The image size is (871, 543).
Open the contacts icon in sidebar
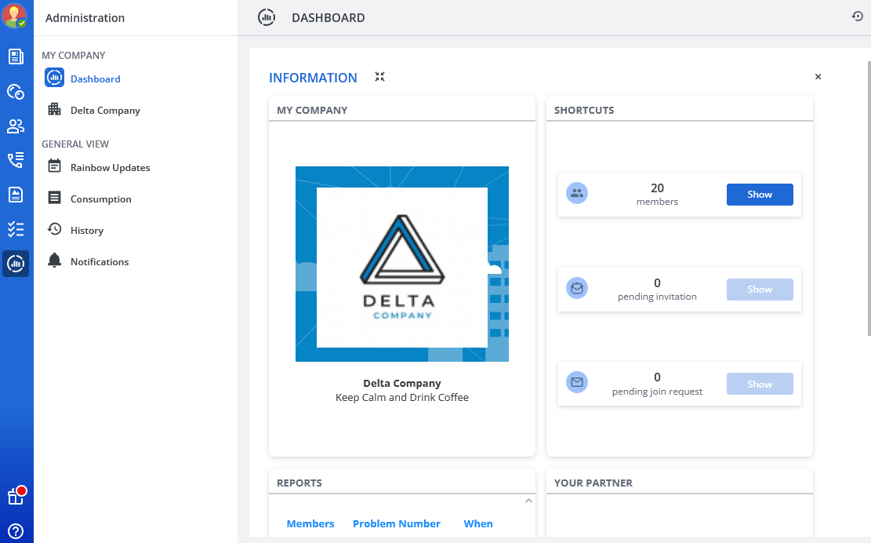coord(16,126)
